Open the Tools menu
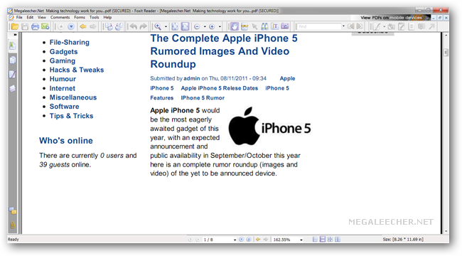 click(95, 17)
